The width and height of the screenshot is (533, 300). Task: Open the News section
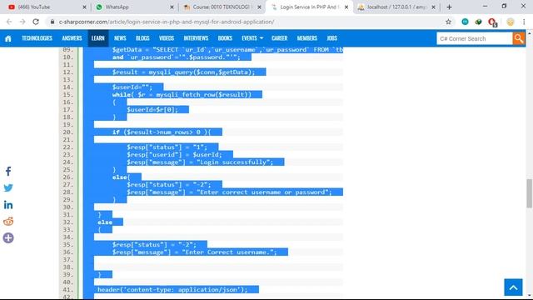tap(120, 38)
